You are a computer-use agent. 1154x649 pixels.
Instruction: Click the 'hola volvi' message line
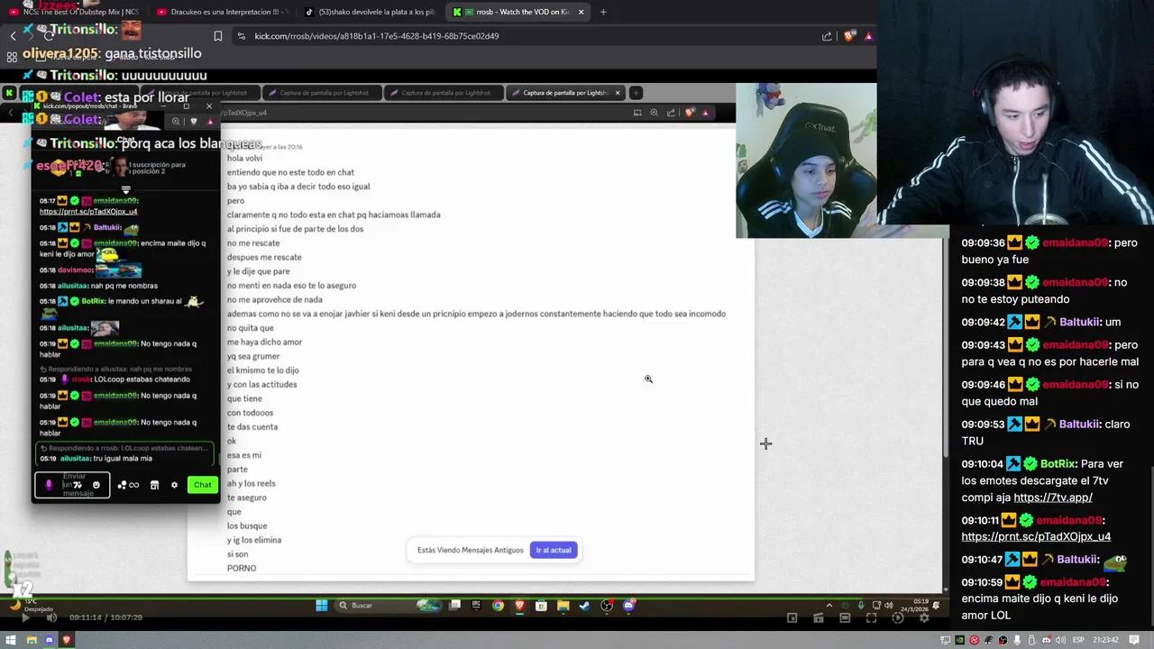(244, 158)
